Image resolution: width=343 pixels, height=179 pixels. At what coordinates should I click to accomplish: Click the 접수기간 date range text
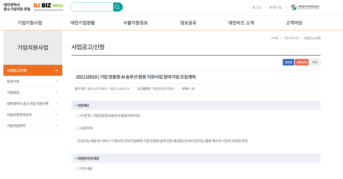click(108, 89)
